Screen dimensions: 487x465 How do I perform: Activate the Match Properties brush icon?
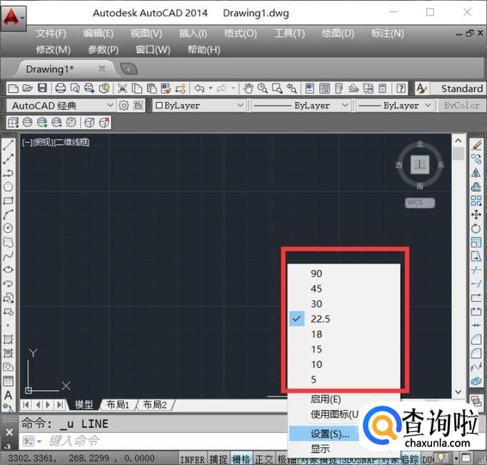[x=166, y=89]
